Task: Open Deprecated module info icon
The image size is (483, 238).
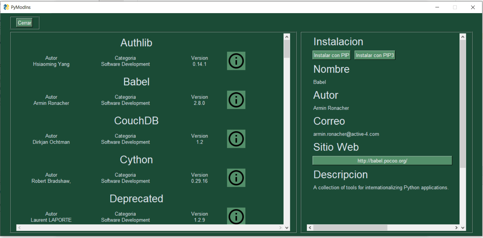Action: (x=236, y=216)
